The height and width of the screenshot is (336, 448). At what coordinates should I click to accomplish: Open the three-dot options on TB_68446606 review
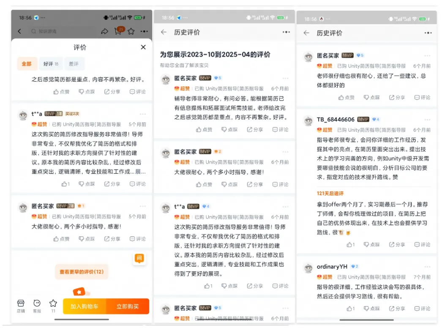point(427,120)
